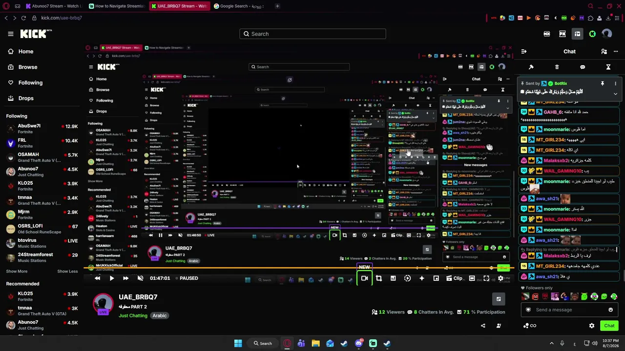Open recommended channel tmnaa
Screen dimensions: 625x351
point(42,311)
